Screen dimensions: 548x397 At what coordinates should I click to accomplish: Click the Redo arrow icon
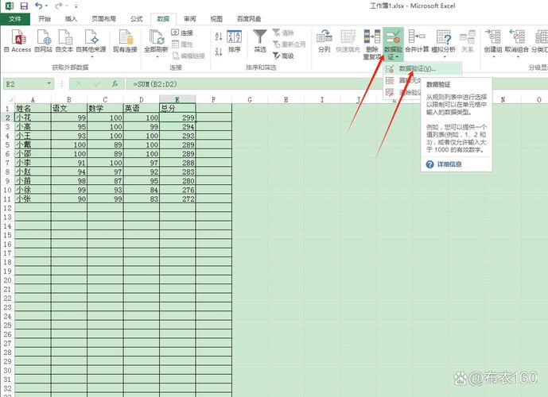coord(58,6)
